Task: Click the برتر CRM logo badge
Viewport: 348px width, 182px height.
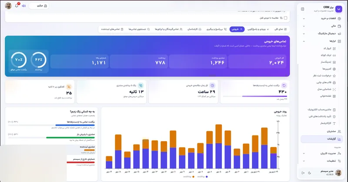Action: [338, 9]
